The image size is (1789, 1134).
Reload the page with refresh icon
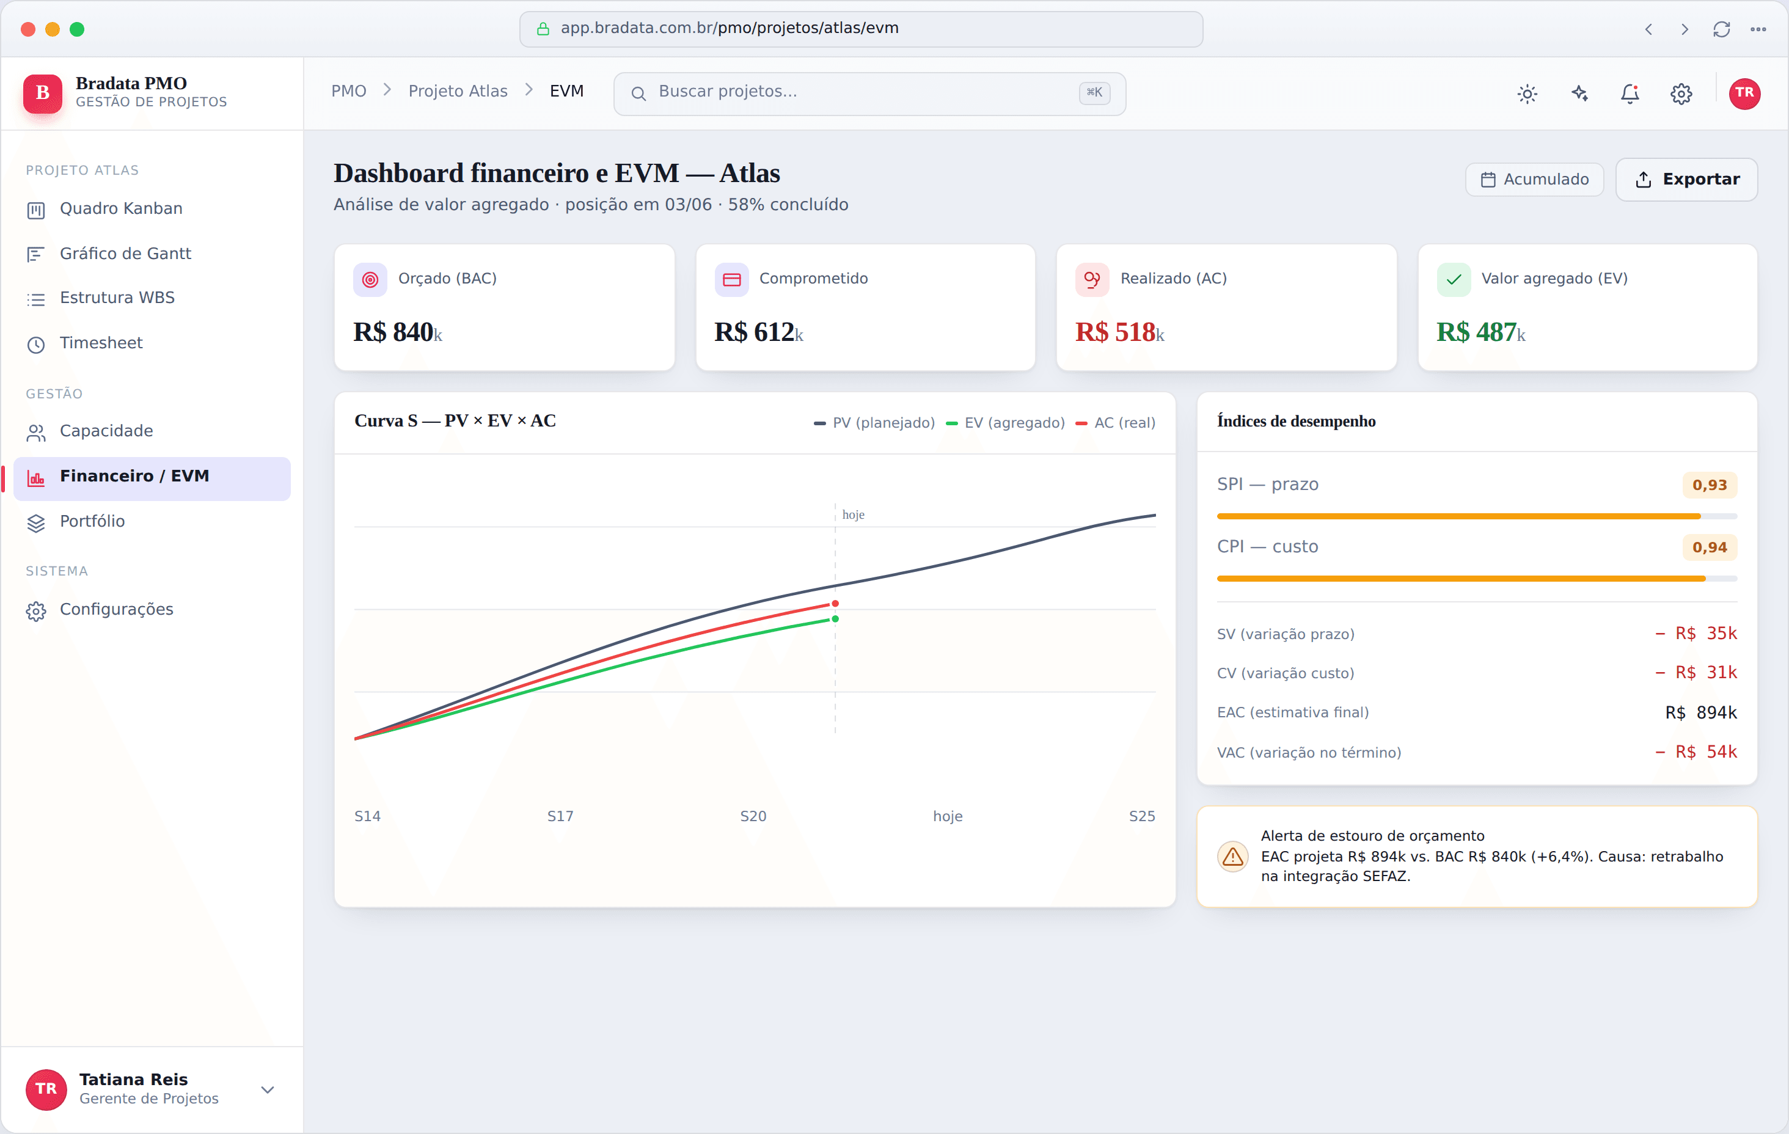[x=1721, y=30]
